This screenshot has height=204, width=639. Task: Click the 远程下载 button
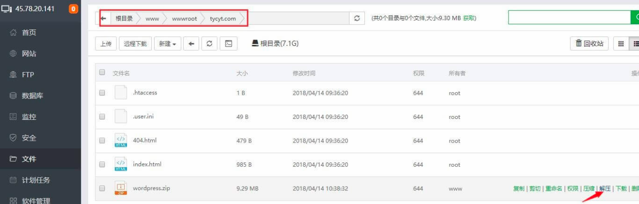(x=135, y=44)
